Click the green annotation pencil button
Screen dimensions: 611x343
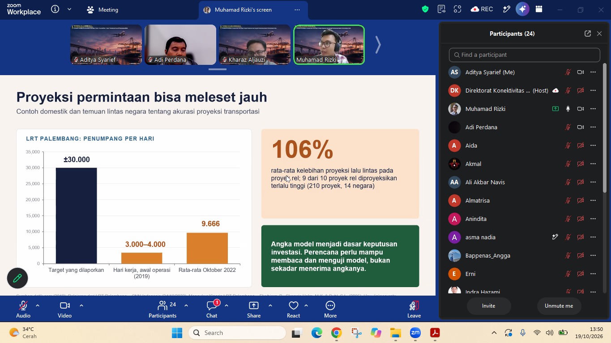[x=17, y=278]
